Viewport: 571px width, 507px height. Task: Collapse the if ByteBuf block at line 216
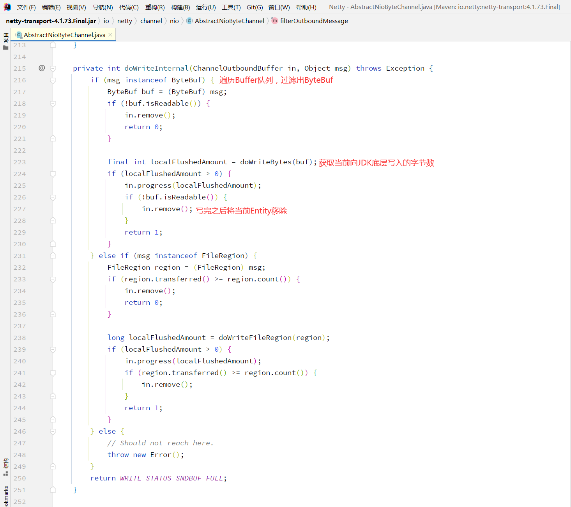coord(53,80)
